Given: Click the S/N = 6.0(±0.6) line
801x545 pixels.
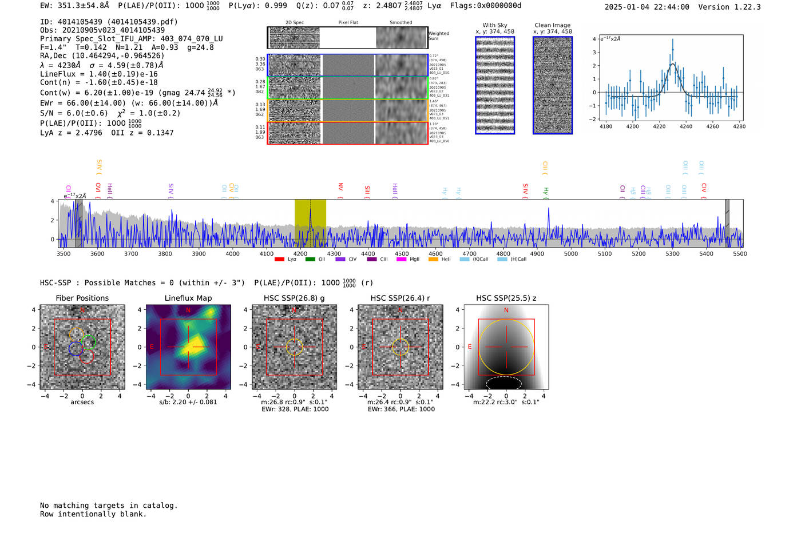Looking at the screenshot, I should click(74, 113).
